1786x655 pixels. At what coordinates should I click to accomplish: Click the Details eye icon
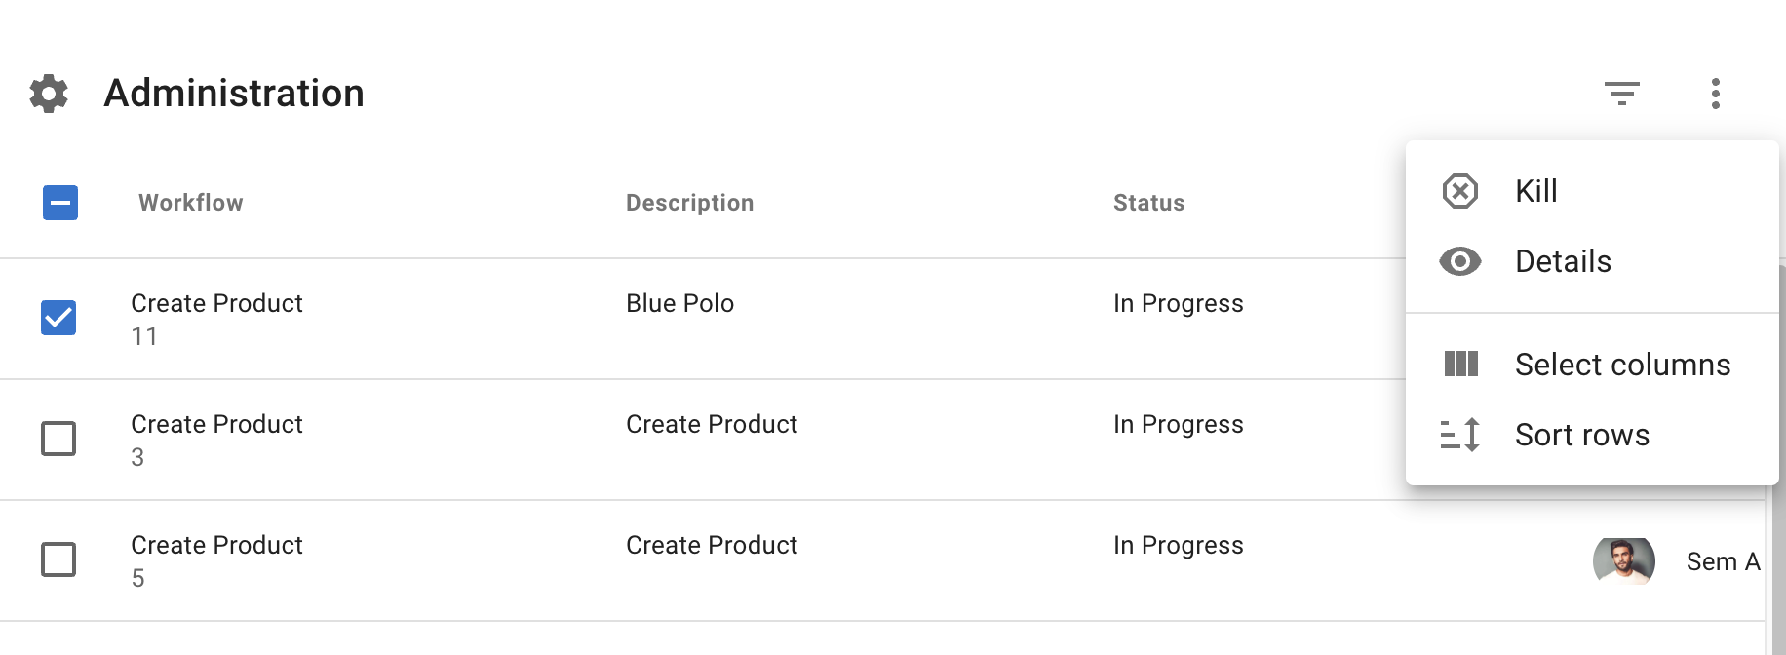(1459, 261)
